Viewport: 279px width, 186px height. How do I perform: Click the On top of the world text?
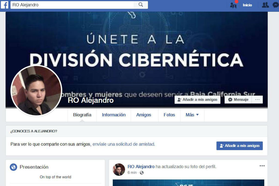55,177
